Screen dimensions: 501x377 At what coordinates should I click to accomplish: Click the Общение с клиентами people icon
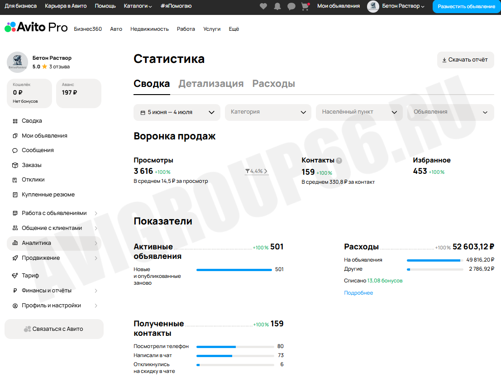click(x=15, y=228)
